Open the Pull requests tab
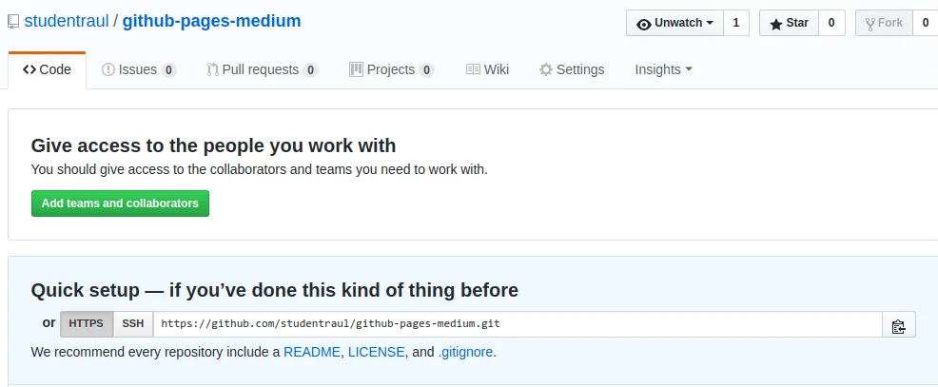The image size is (938, 387). point(262,70)
